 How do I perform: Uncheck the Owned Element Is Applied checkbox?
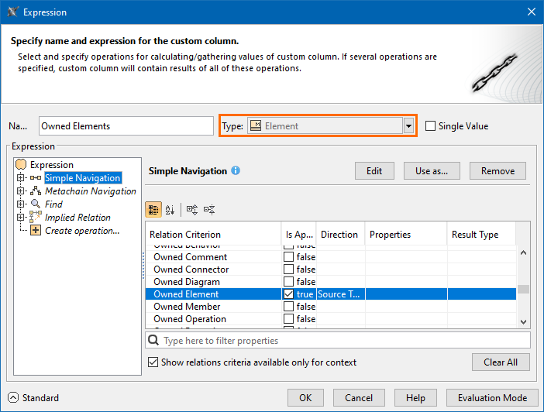pyautogui.click(x=288, y=294)
